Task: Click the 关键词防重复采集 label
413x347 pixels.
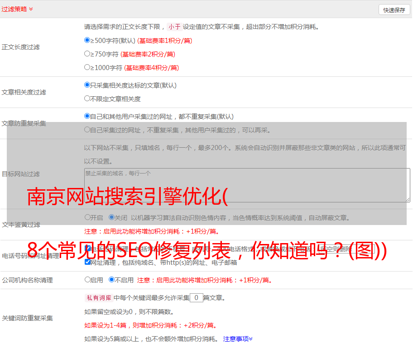Action: pyautogui.click(x=27, y=318)
